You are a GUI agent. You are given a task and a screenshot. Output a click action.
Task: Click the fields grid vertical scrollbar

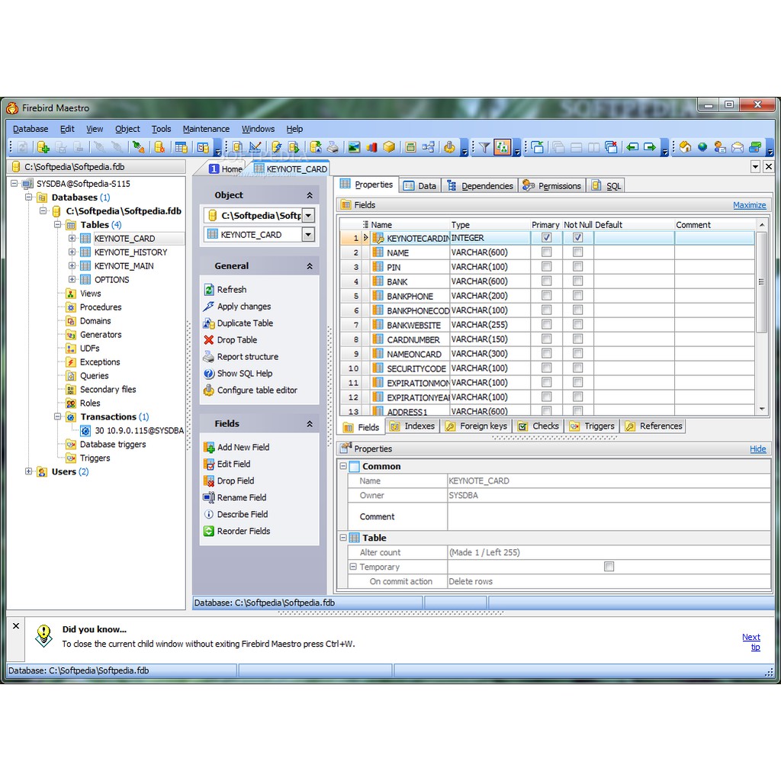761,282
